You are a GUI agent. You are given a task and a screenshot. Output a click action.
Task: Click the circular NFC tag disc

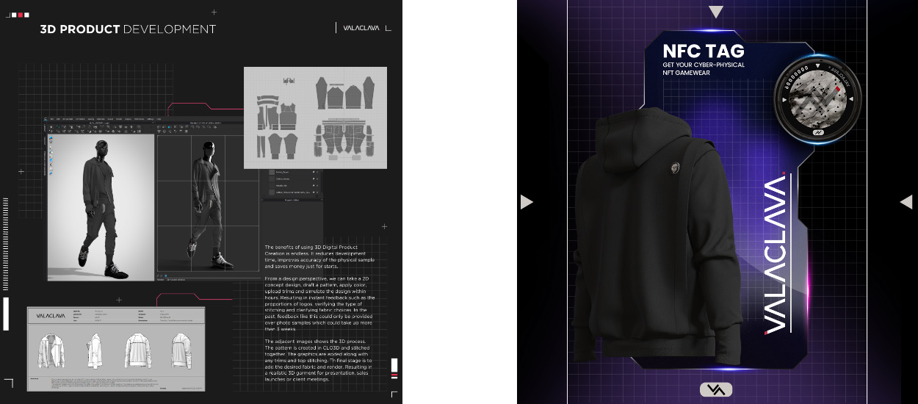[817, 98]
